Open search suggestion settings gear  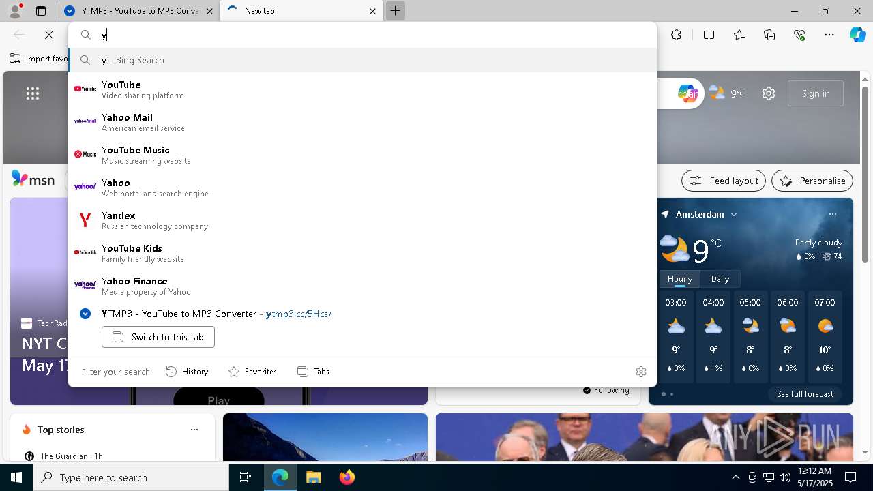pos(641,372)
